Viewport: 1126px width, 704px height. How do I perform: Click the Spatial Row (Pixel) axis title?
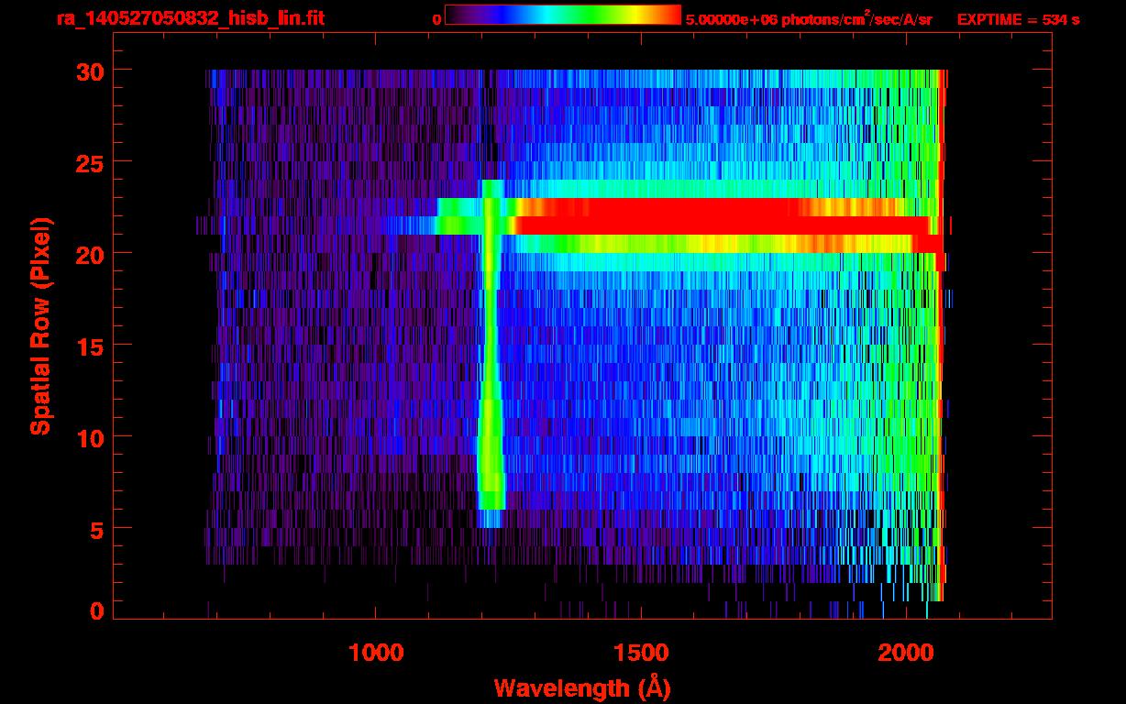(39, 325)
